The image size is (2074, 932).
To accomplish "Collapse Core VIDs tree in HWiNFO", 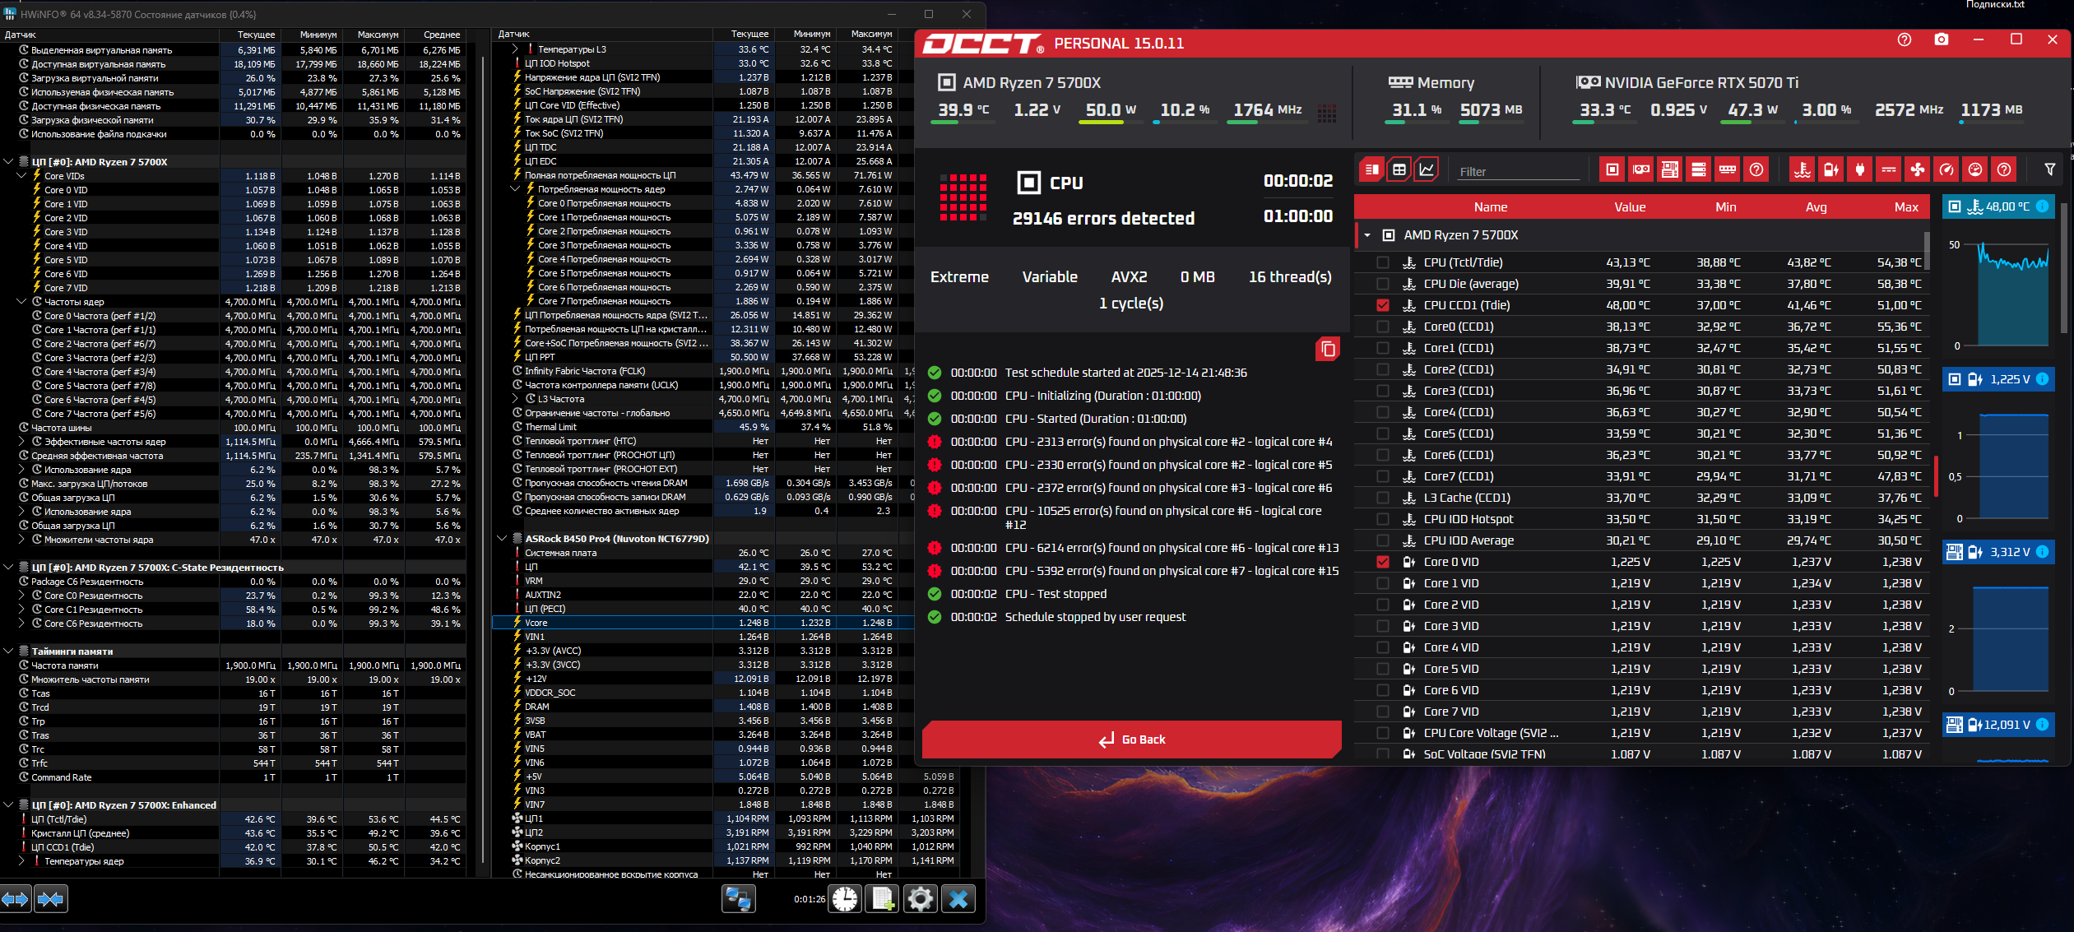I will tap(21, 176).
